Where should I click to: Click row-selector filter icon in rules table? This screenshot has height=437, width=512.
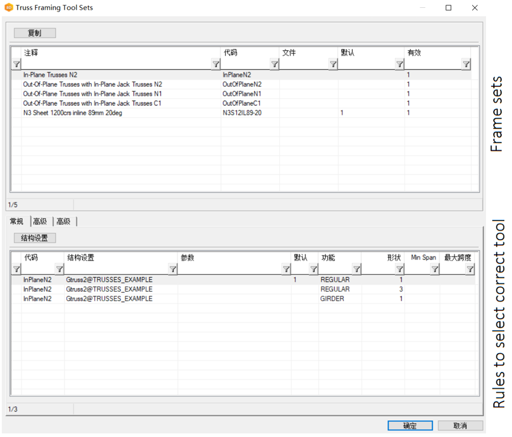16,269
